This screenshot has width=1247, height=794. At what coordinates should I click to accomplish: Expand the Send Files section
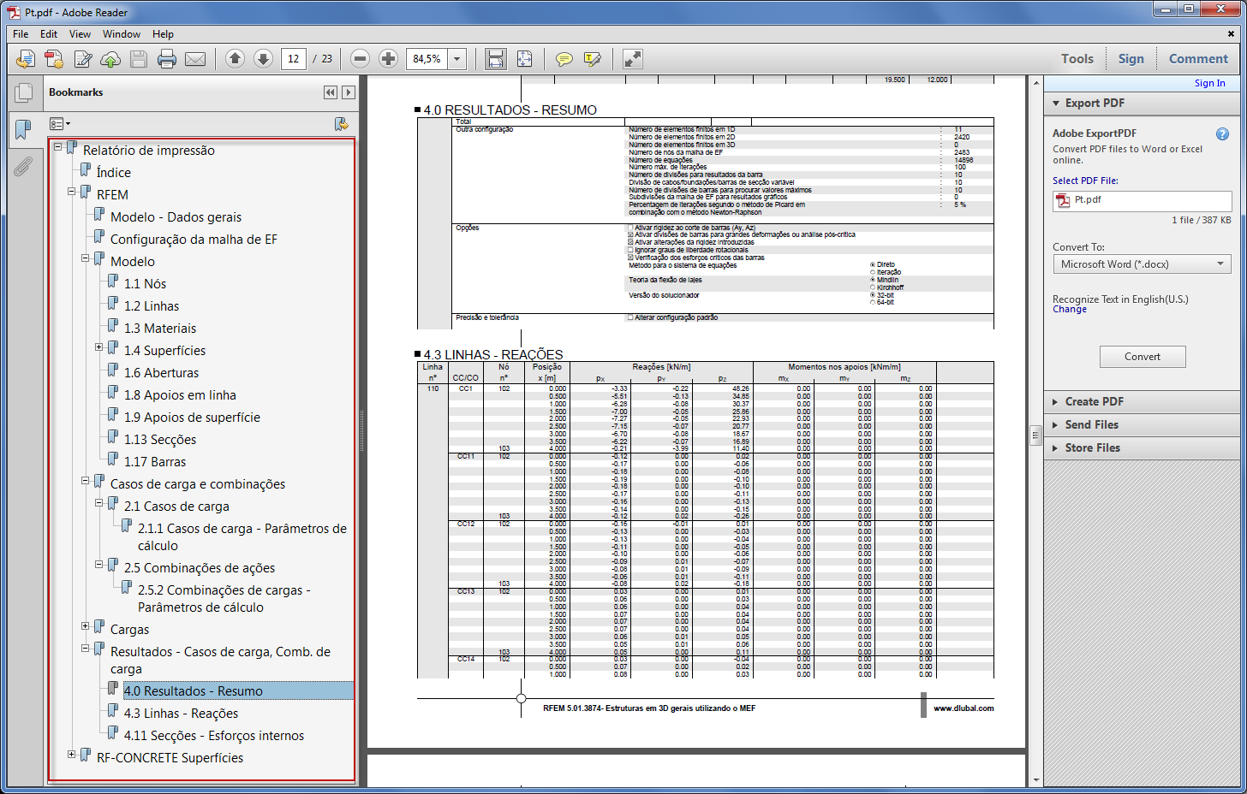(x=1056, y=424)
